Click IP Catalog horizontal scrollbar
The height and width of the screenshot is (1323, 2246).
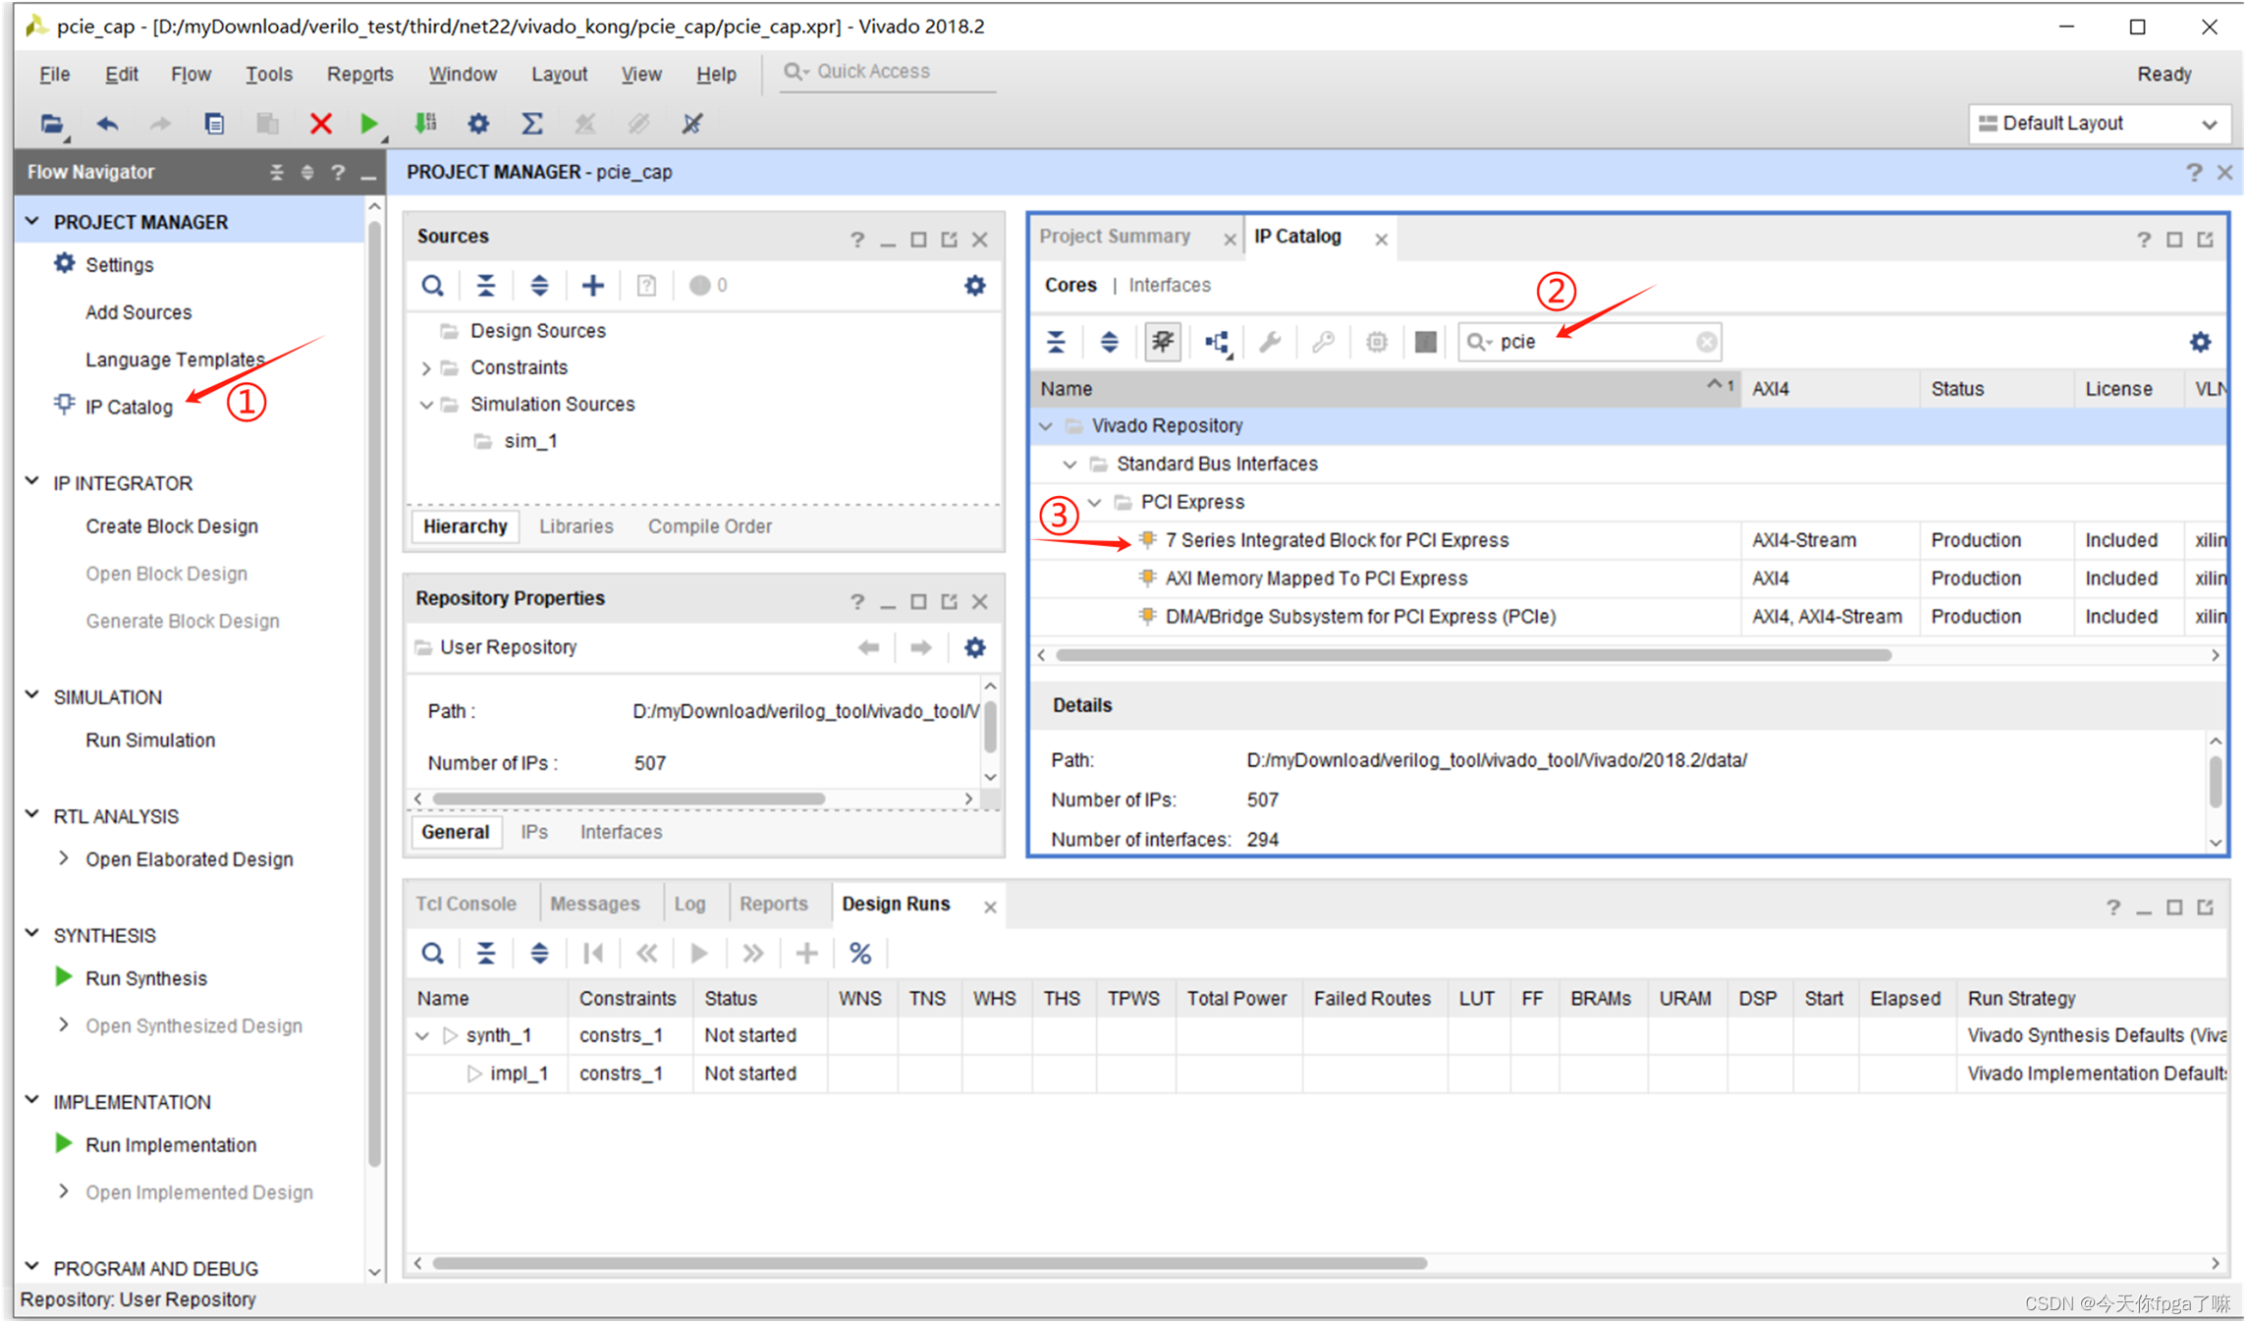coord(1473,655)
